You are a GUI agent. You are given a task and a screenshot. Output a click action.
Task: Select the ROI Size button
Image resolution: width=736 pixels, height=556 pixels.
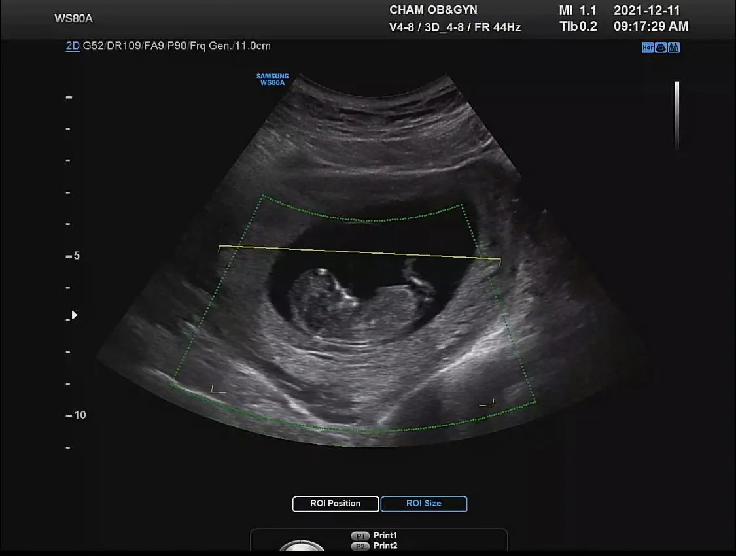[424, 504]
